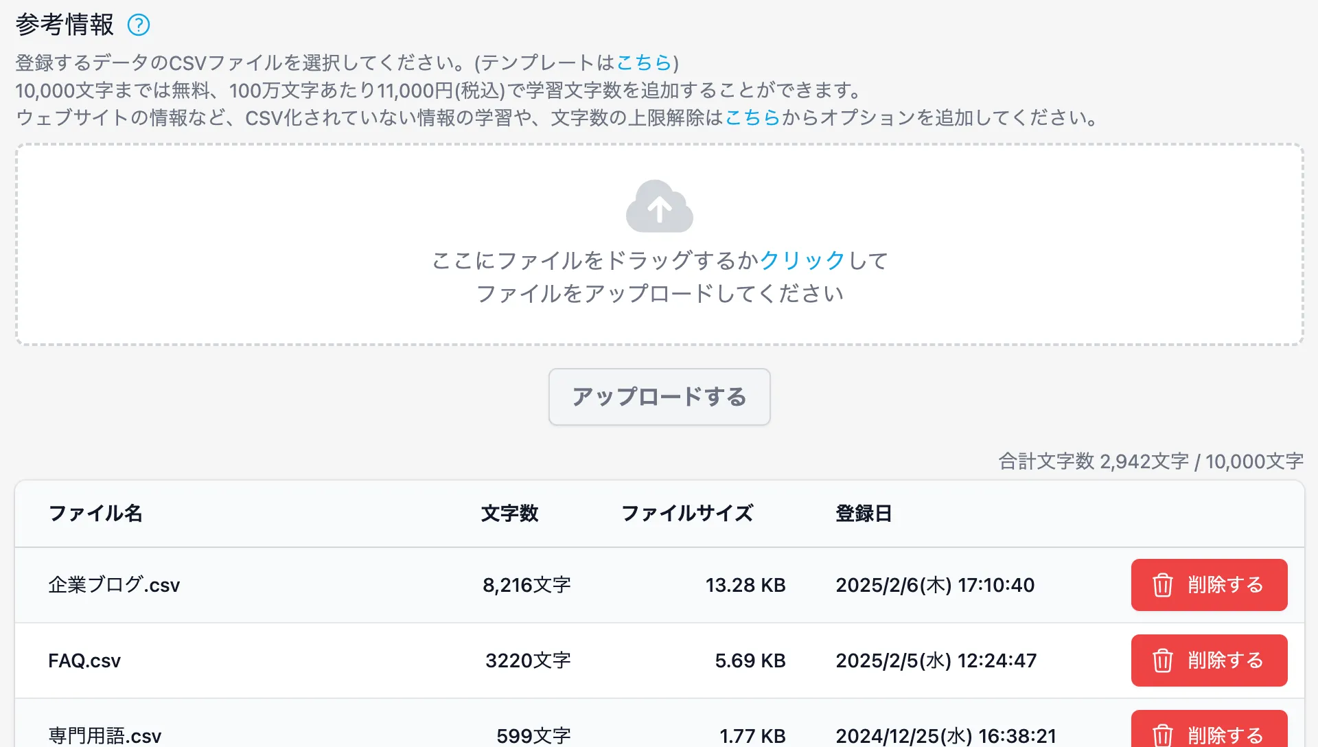Click the クリック link to browse files
This screenshot has width=1318, height=747.
tap(802, 261)
